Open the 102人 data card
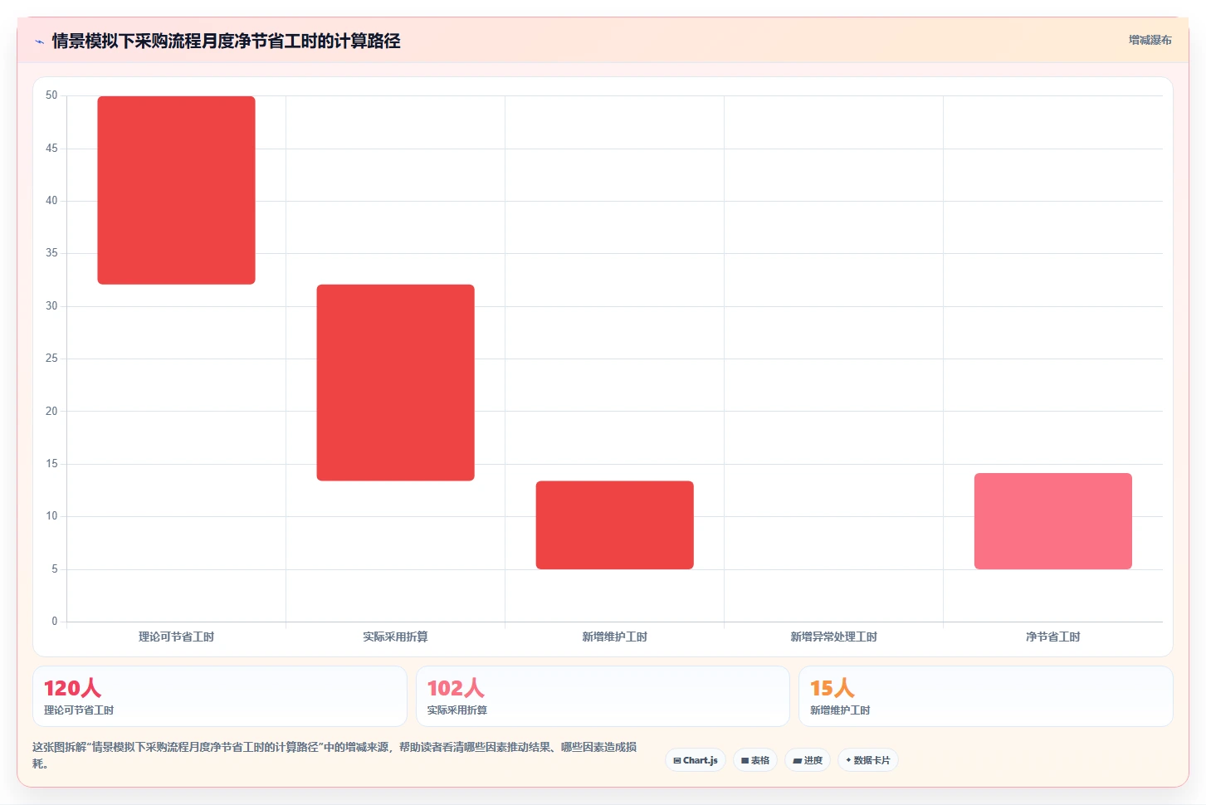The image size is (1206, 805). tap(603, 696)
